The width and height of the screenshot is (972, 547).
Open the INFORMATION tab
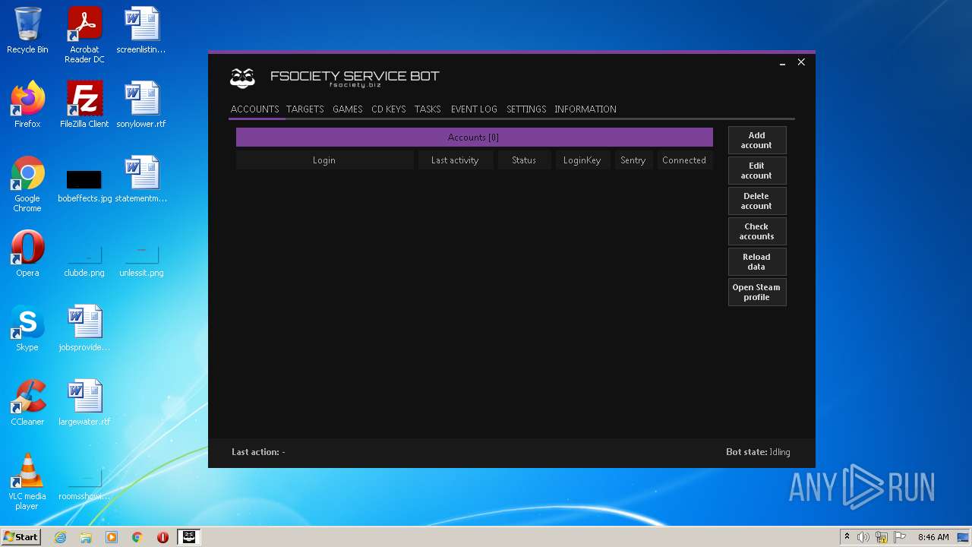pyautogui.click(x=585, y=109)
